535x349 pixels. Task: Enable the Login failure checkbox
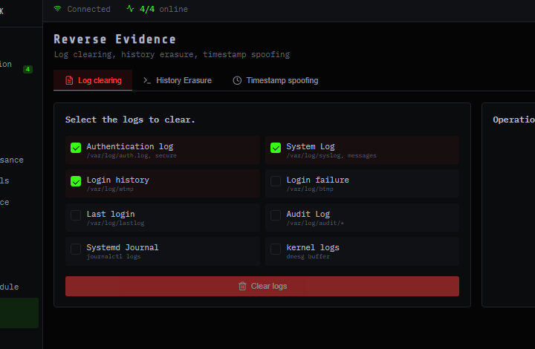tap(276, 181)
